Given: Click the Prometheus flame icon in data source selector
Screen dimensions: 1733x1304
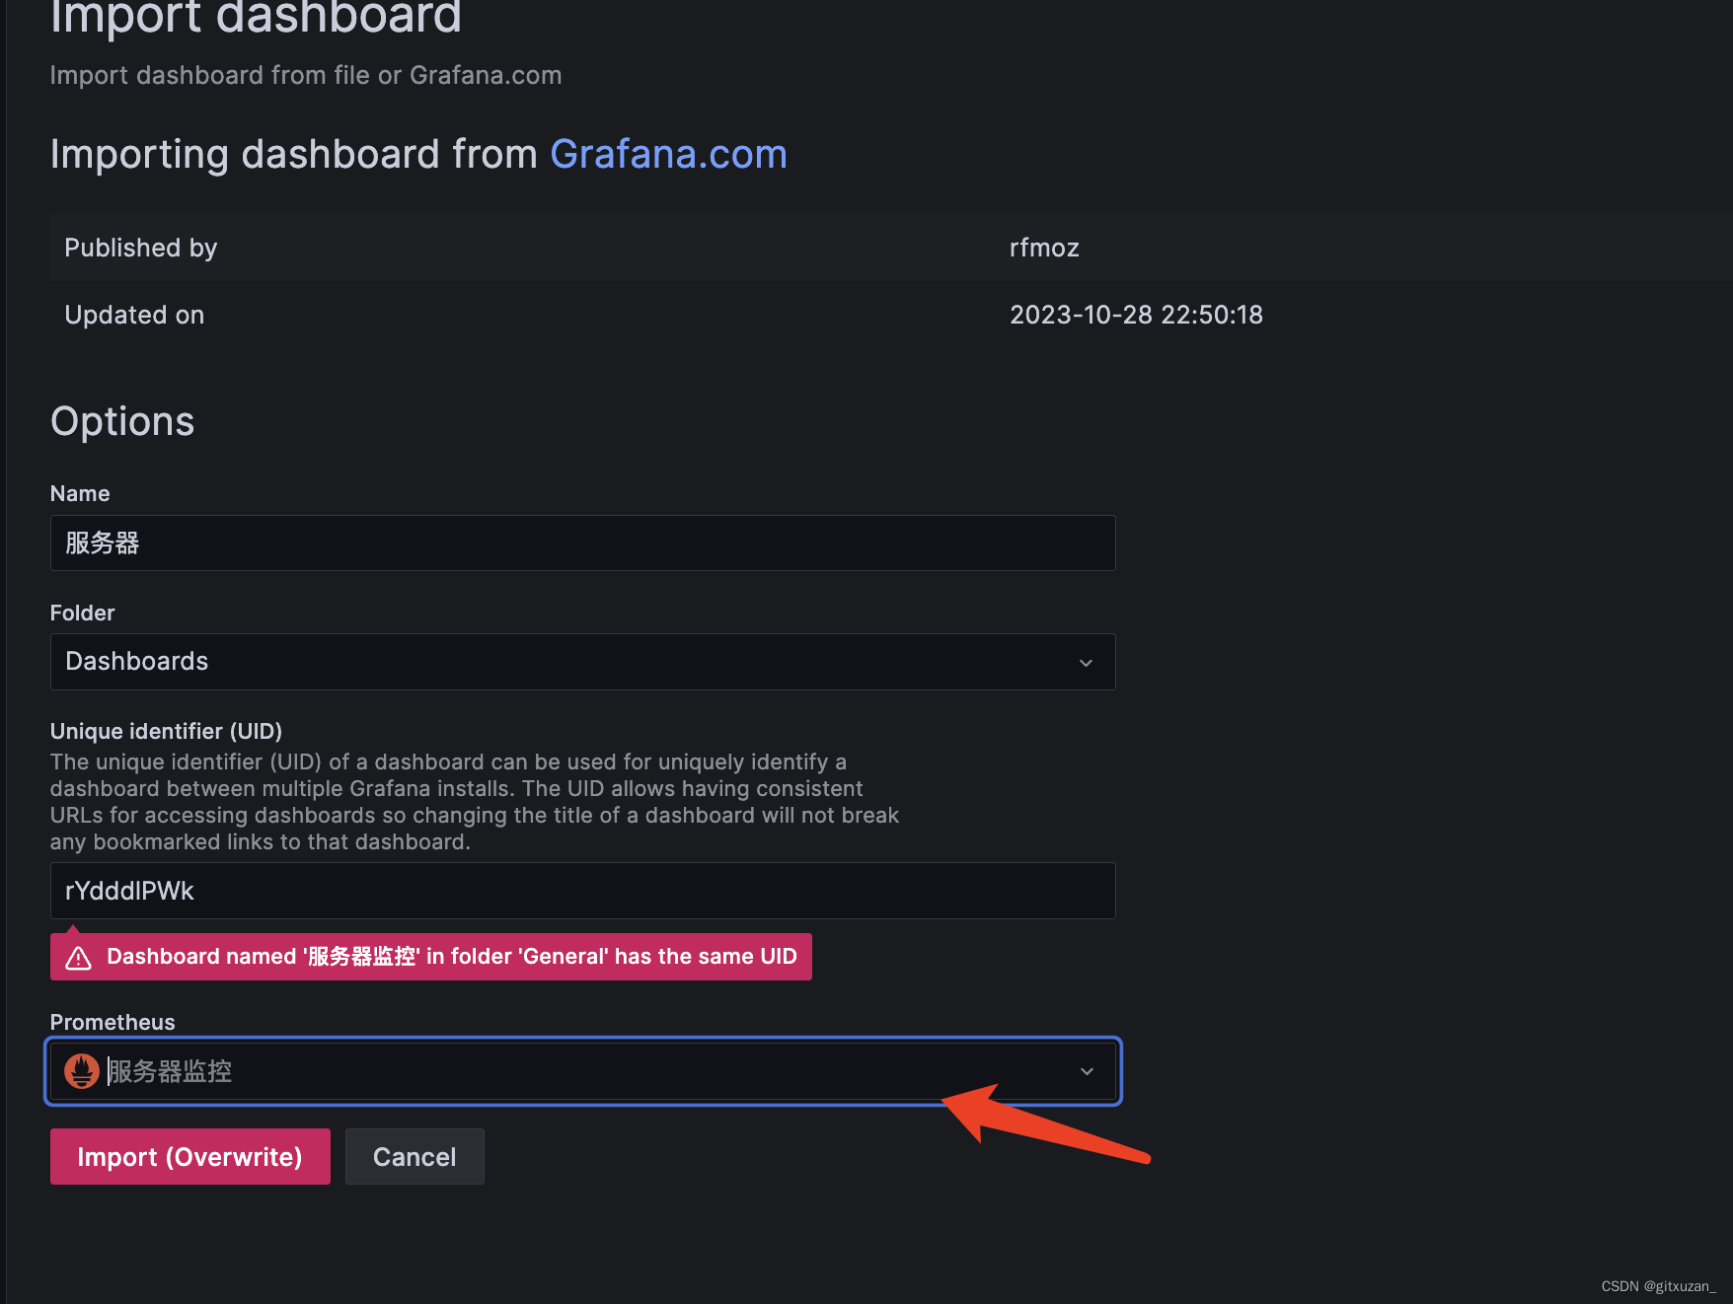Looking at the screenshot, I should [82, 1071].
